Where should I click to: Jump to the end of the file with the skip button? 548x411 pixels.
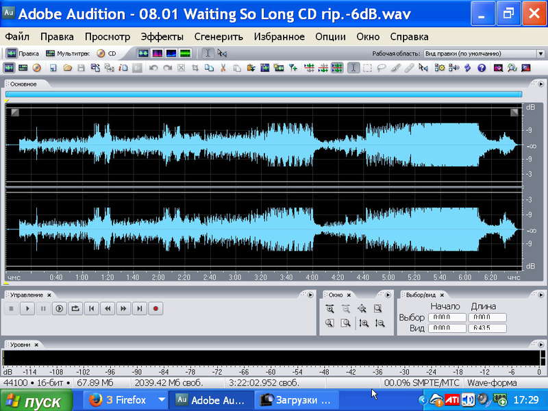[x=140, y=309]
